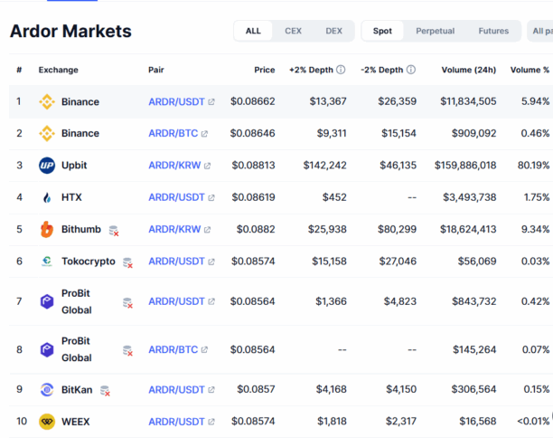Screen dimensions: 553x438
Task: Switch to the DEX filter
Action: pos(333,31)
